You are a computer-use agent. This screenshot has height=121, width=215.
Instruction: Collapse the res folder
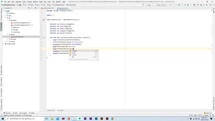click(x=5, y=18)
